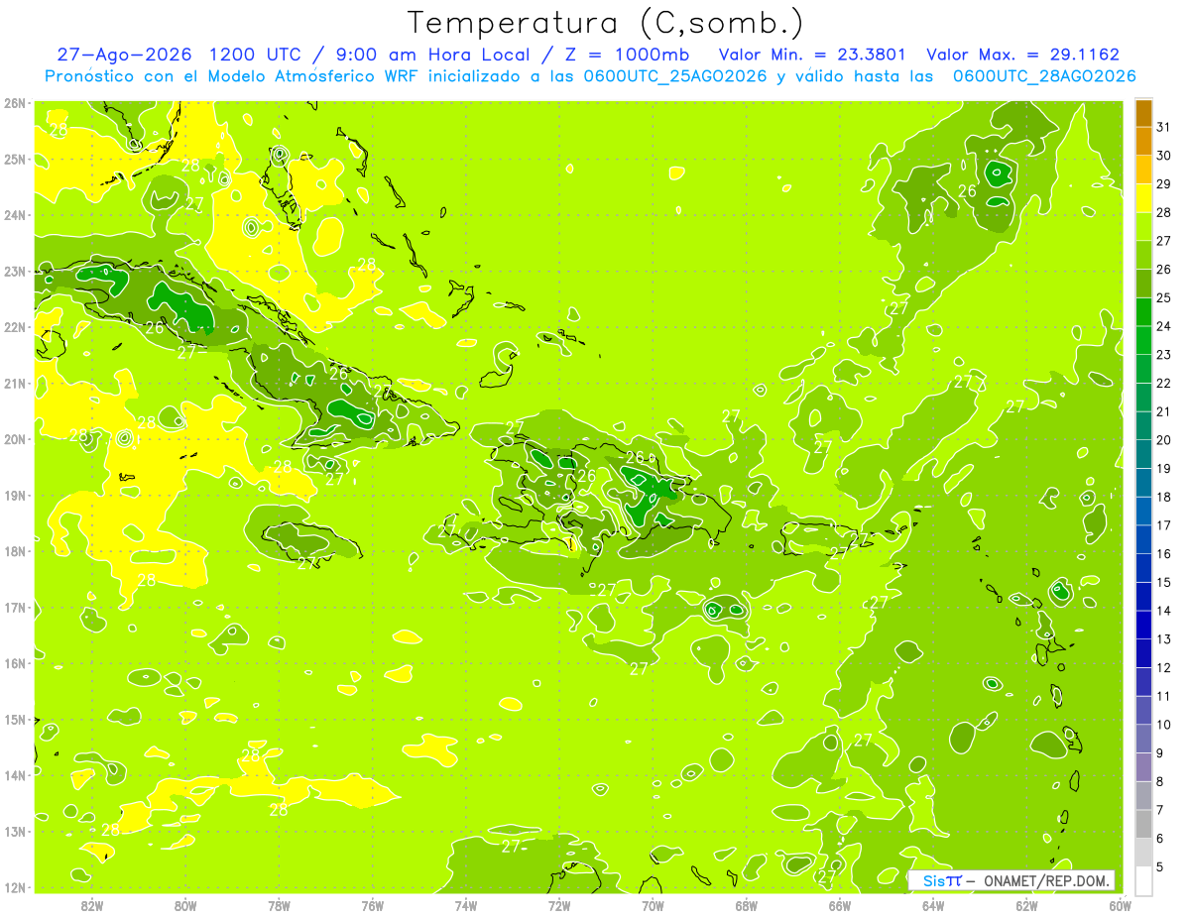The height and width of the screenshot is (919, 1190).
Task: Click the 64W longitude axis label
Action: point(932,905)
